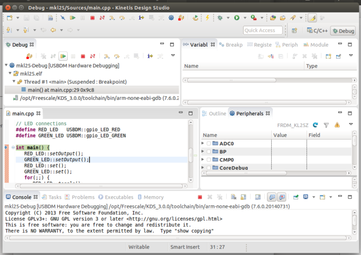Click Step Into in the main toolbar
The height and width of the screenshot is (255, 361).
tap(112, 18)
